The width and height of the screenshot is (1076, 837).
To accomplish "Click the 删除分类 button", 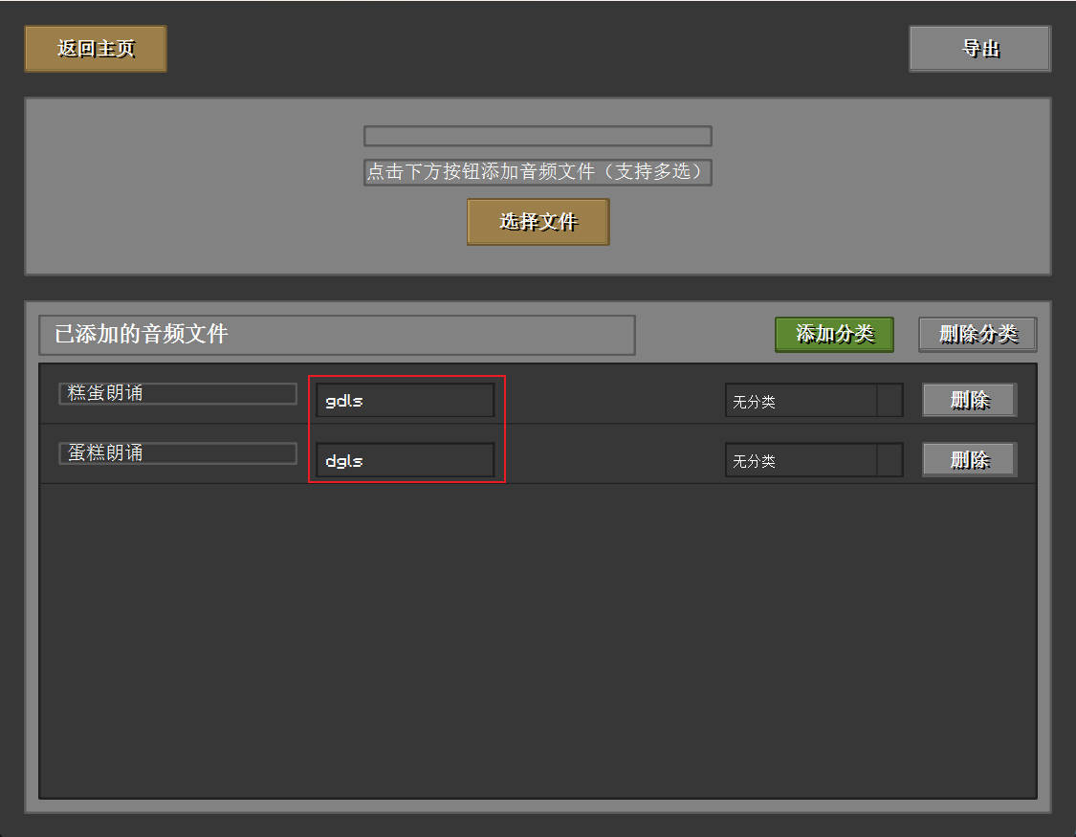I will pos(977,335).
